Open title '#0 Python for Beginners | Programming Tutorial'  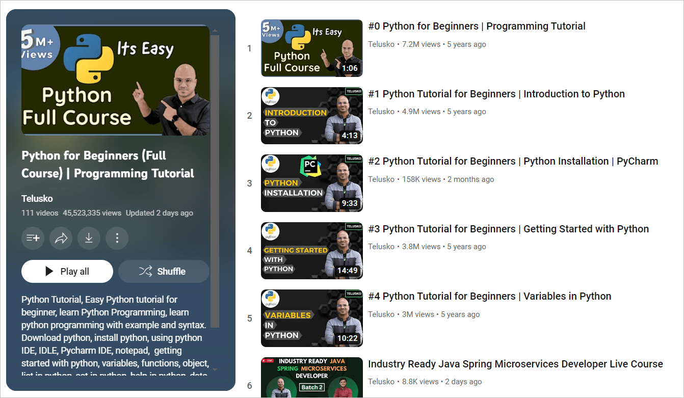click(477, 26)
